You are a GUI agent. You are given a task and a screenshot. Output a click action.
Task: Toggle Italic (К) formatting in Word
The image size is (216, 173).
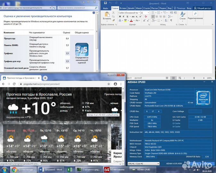124,17
